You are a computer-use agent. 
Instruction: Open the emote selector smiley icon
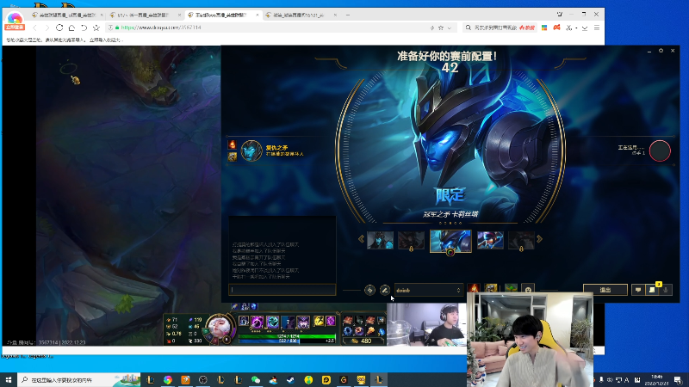tap(528, 290)
